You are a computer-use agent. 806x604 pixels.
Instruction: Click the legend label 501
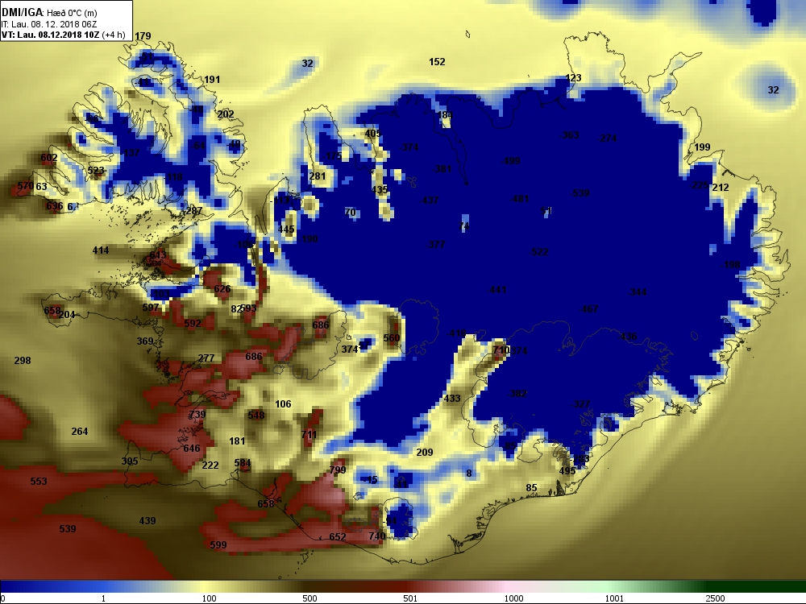(410, 598)
